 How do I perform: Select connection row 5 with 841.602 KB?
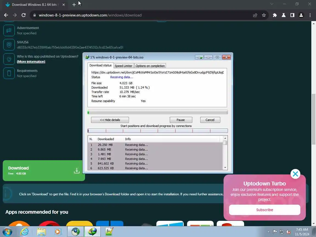pos(155,163)
